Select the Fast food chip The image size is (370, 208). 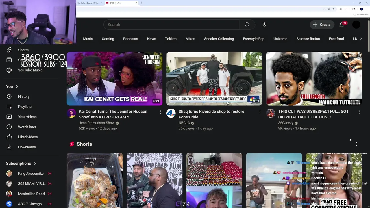point(336,39)
